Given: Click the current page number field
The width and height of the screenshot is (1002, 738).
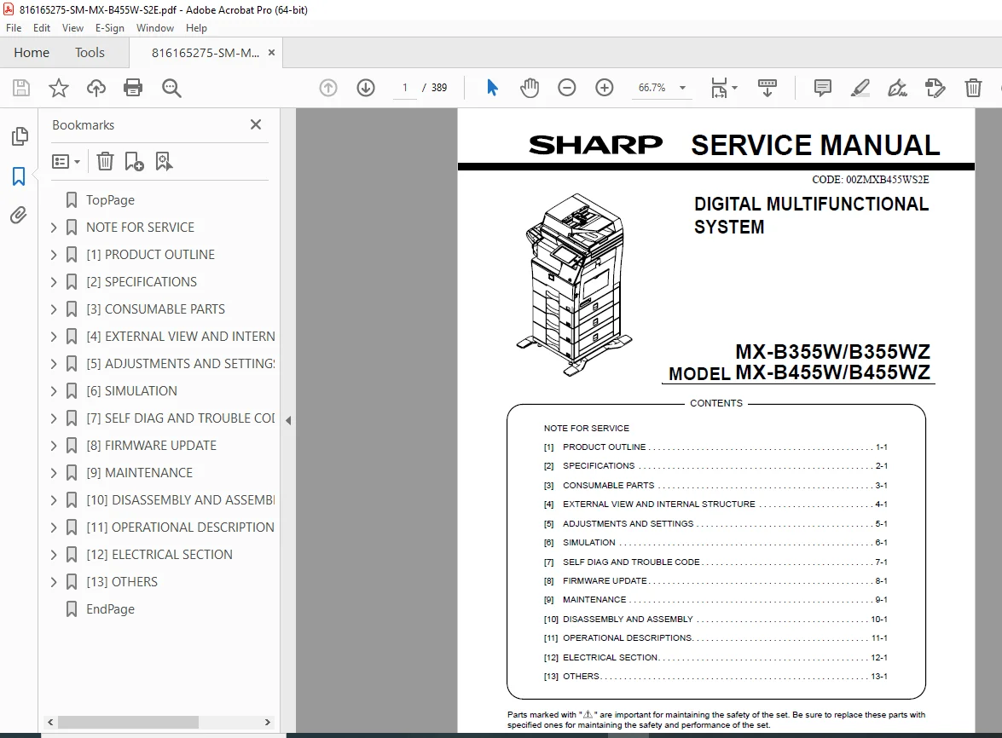Looking at the screenshot, I should point(404,88).
